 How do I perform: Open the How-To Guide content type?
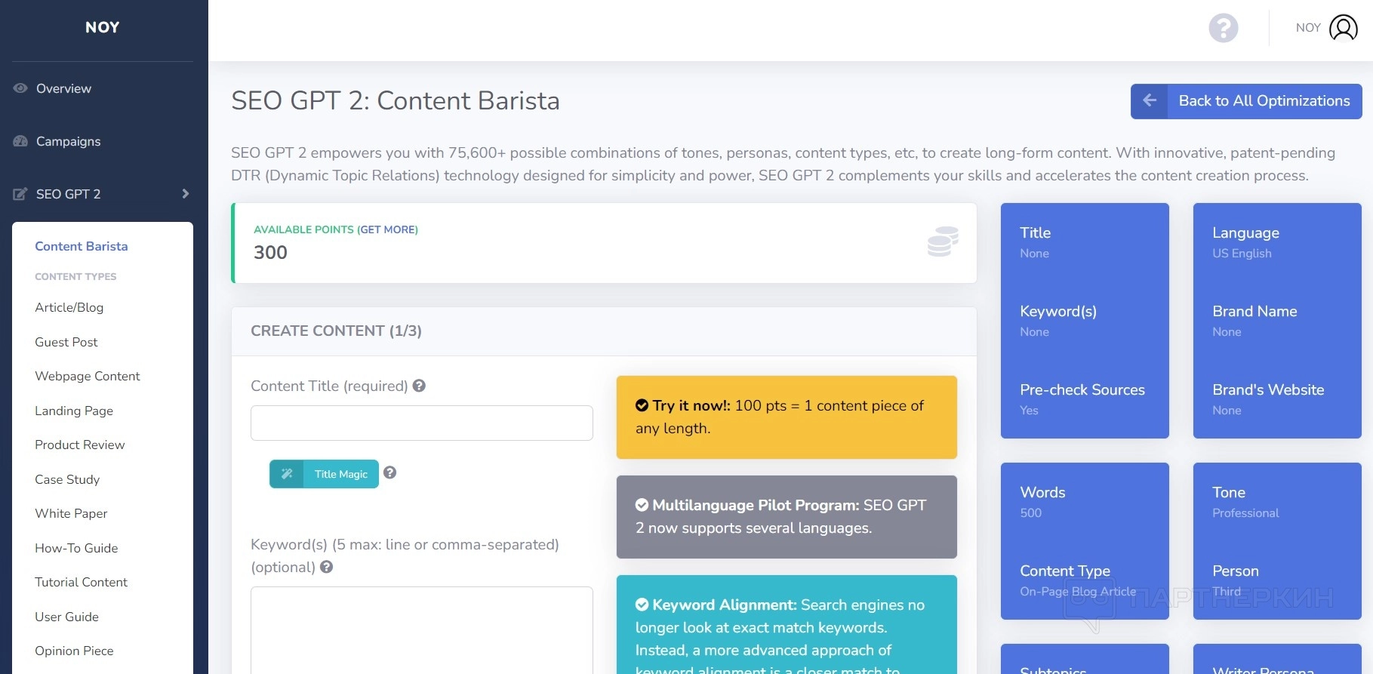coord(76,548)
